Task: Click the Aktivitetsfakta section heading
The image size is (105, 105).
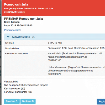Action: click(21, 37)
